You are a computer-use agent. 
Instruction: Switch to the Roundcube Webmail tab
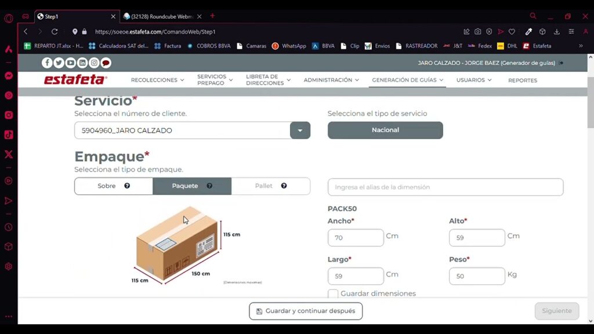[162, 17]
